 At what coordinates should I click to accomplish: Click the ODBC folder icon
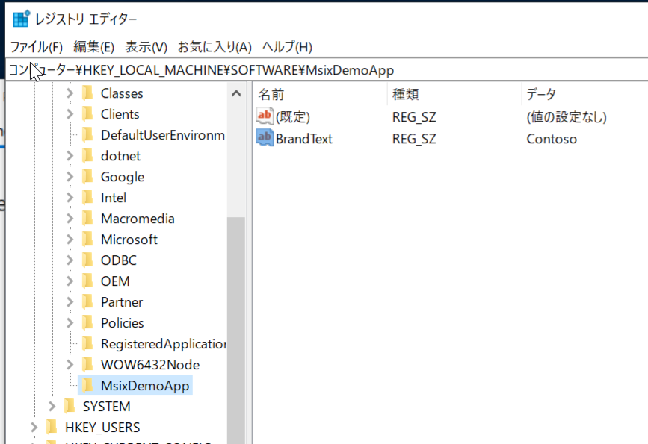[87, 260]
